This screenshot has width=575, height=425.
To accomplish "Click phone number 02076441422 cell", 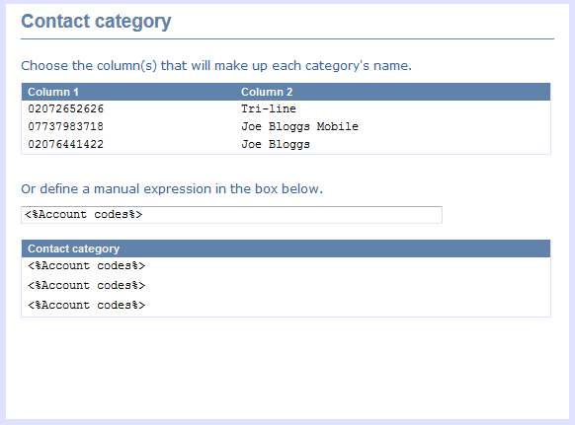I will point(66,144).
